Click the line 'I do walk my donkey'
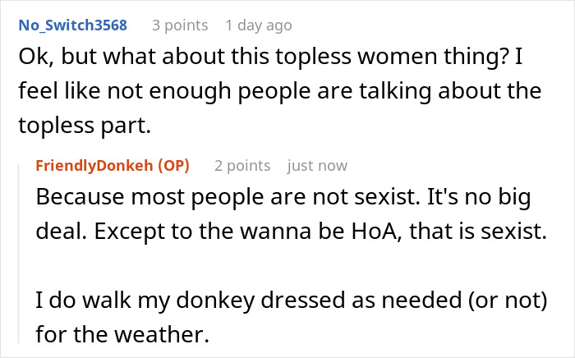The height and width of the screenshot is (358, 575). click(x=292, y=299)
